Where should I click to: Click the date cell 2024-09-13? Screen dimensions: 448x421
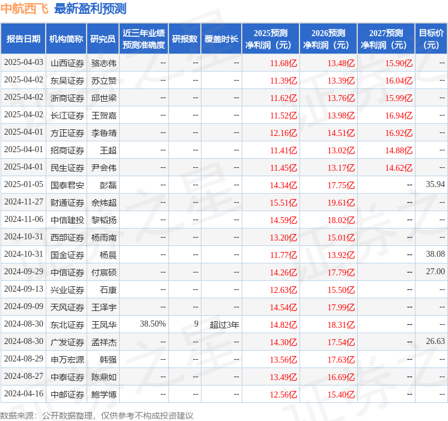[x=23, y=289]
